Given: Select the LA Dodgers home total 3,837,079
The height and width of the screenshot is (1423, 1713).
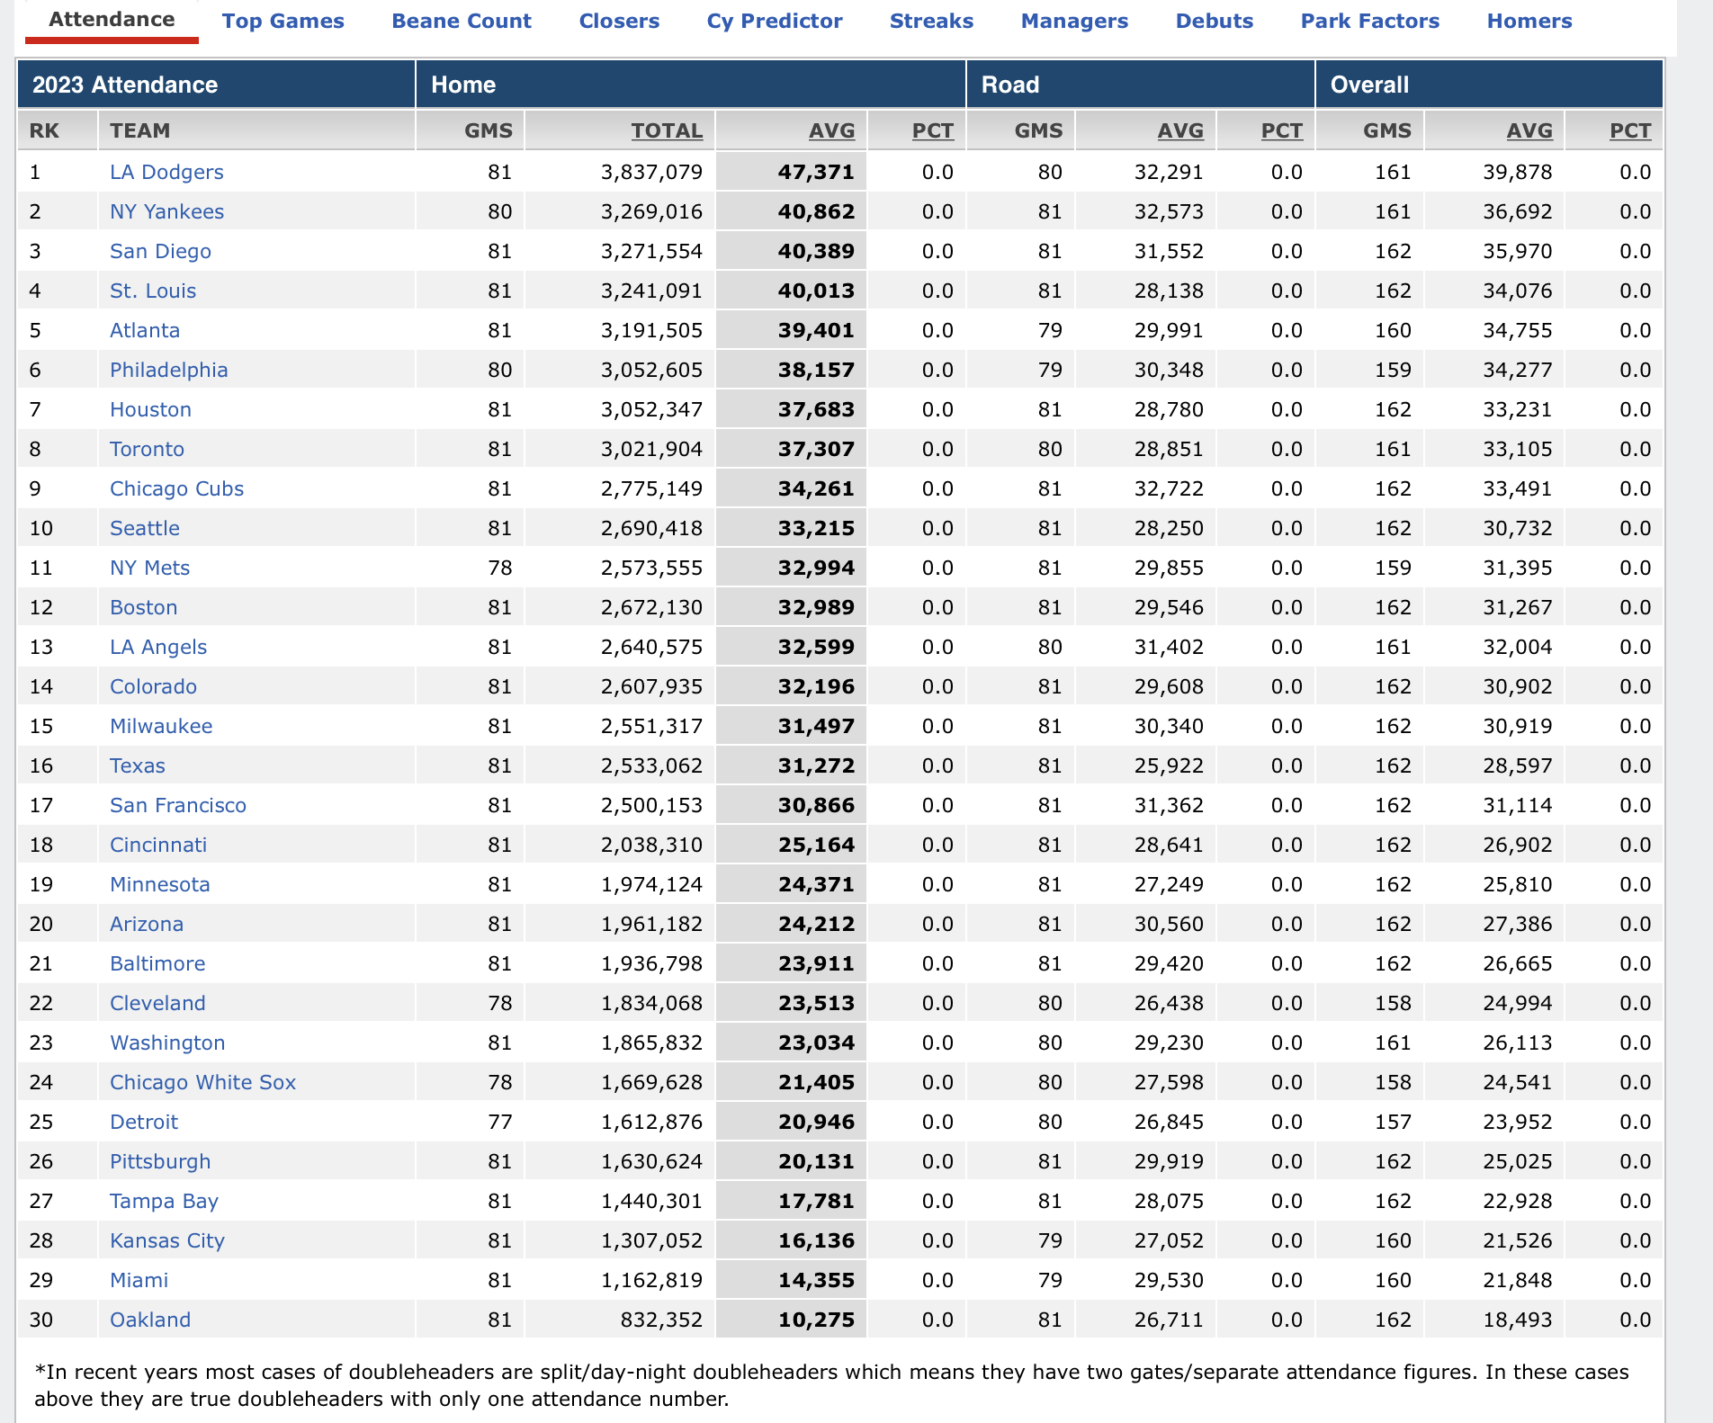Looking at the screenshot, I should [651, 172].
